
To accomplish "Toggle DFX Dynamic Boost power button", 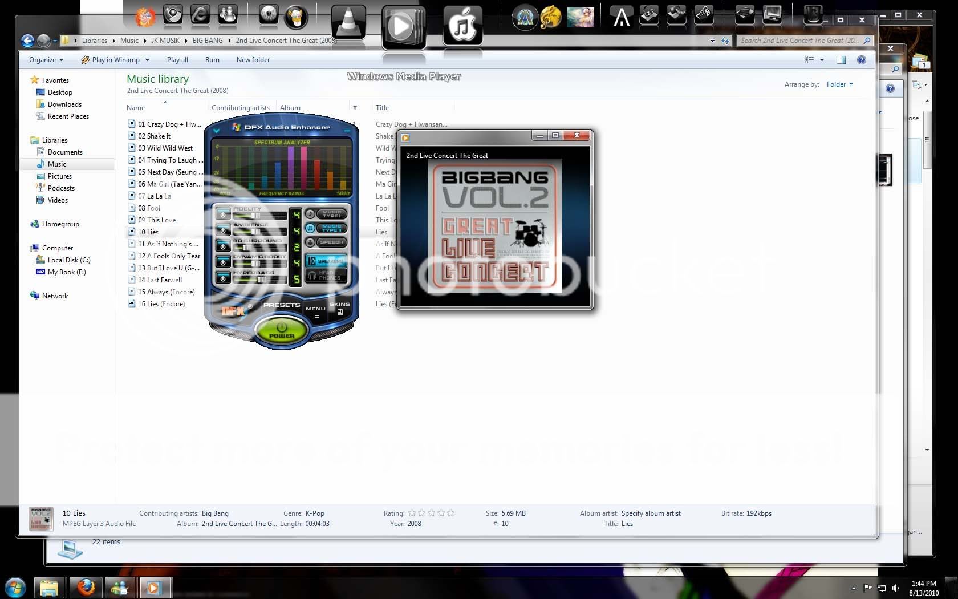I will 223,262.
